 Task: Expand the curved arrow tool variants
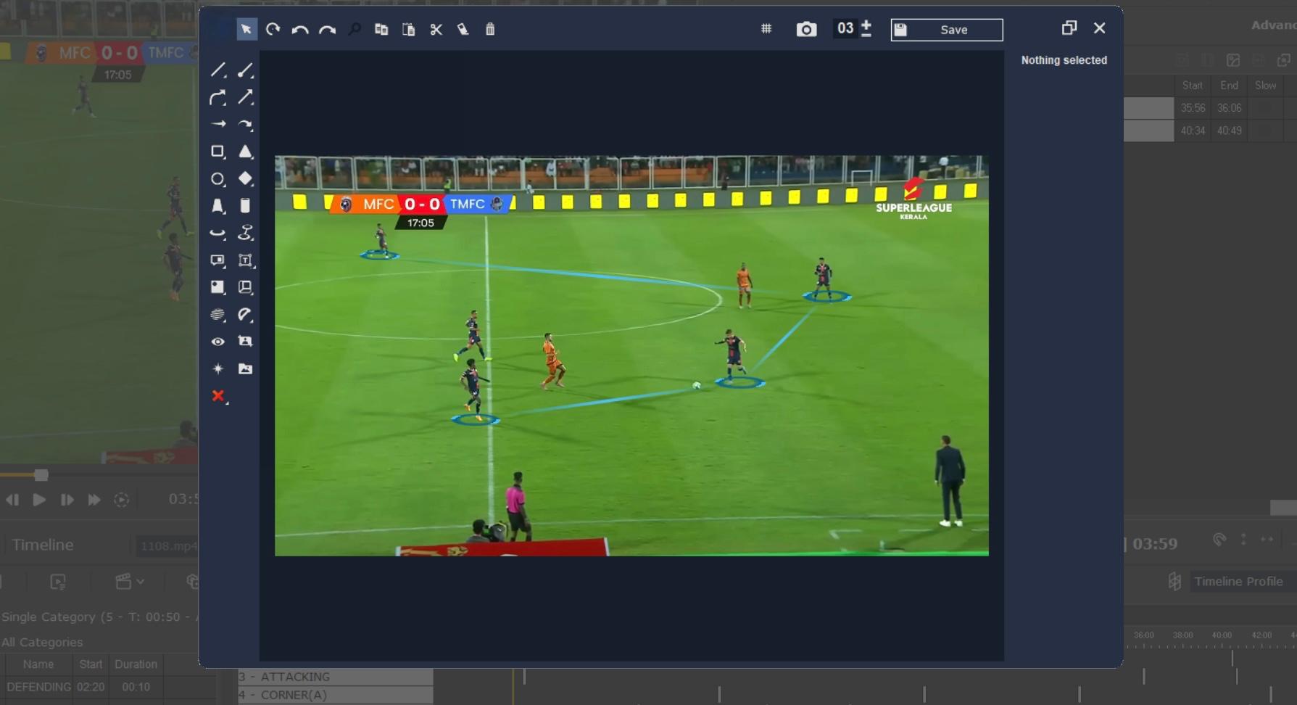[x=218, y=98]
